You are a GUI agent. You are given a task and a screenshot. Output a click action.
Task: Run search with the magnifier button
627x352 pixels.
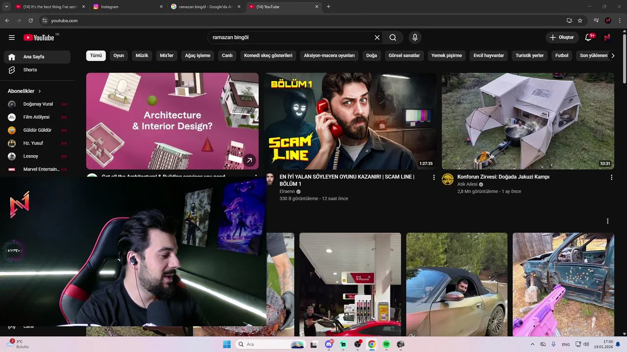(x=393, y=38)
